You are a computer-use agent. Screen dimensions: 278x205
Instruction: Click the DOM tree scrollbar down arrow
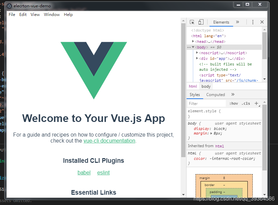click(x=264, y=79)
